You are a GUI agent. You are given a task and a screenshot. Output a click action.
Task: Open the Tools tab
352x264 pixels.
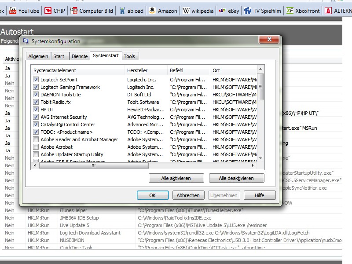(x=129, y=56)
